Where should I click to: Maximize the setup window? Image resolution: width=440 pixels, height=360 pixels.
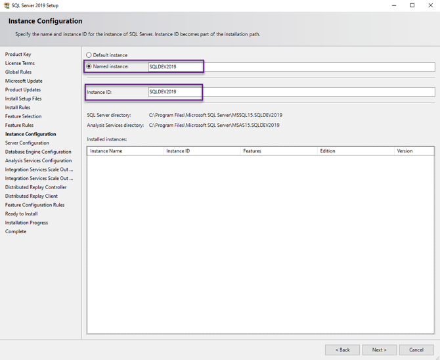[412, 5]
